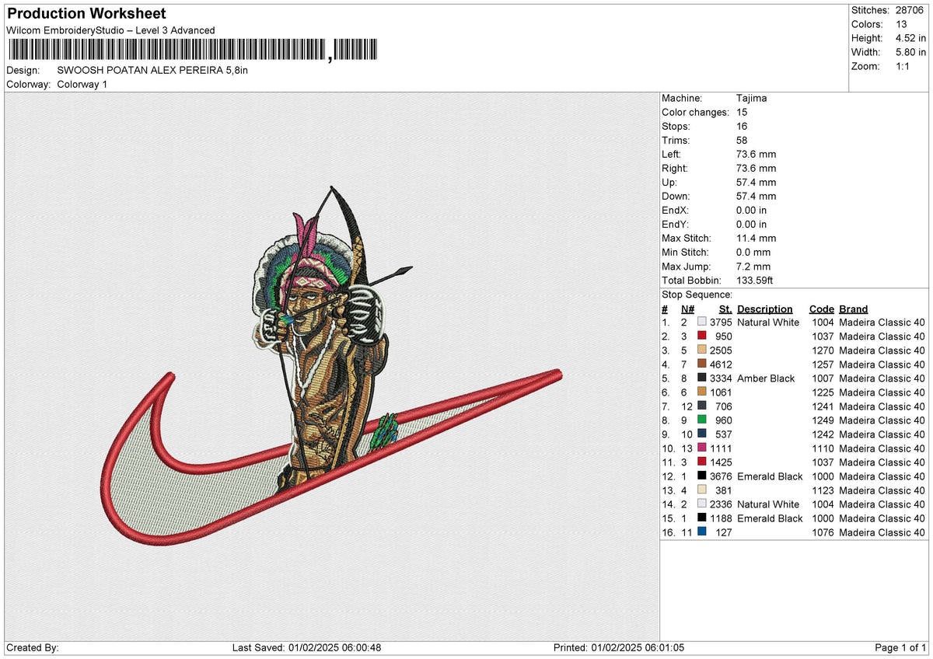933x659 pixels.
Task: Select the 'Up:' value 57.4 mm
Action: [x=756, y=182]
